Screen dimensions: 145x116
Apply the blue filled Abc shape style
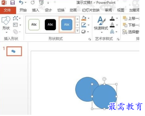[67, 25]
